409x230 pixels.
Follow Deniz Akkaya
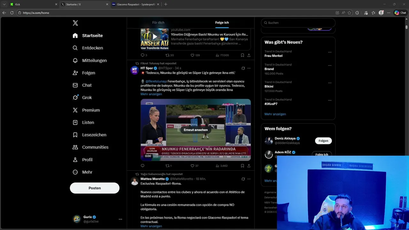pyautogui.click(x=323, y=141)
